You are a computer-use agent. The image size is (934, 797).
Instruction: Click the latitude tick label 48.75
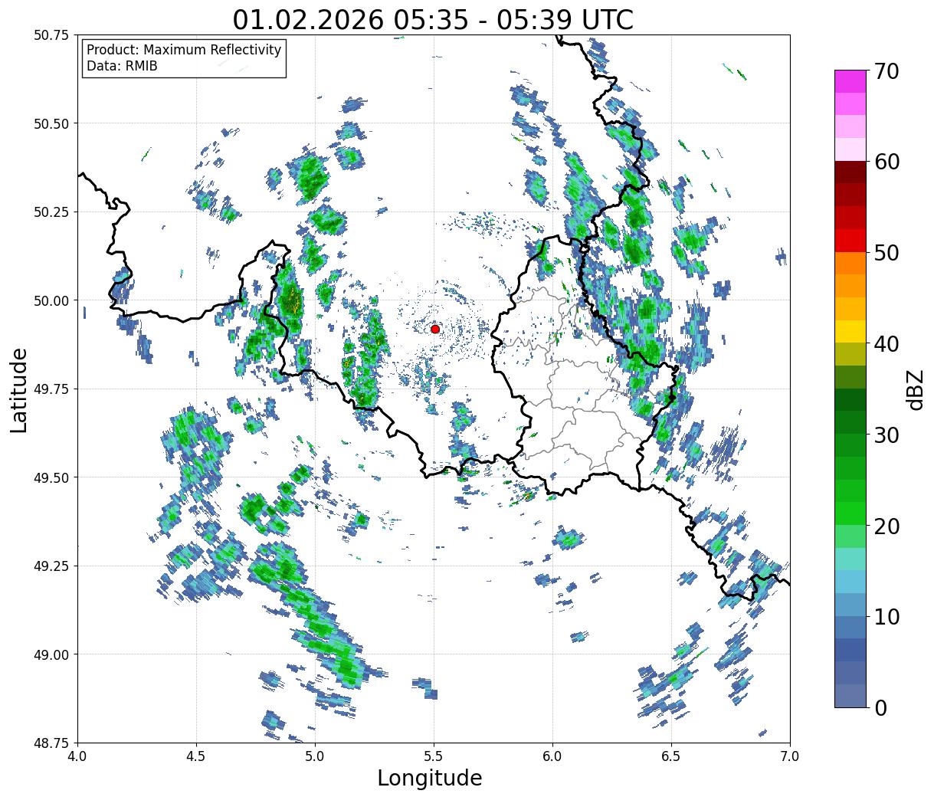coord(51,743)
